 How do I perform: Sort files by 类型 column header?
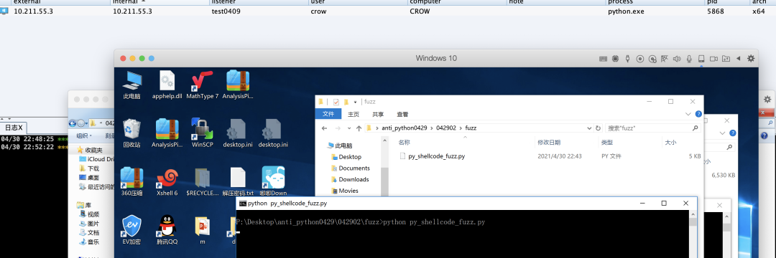click(606, 143)
